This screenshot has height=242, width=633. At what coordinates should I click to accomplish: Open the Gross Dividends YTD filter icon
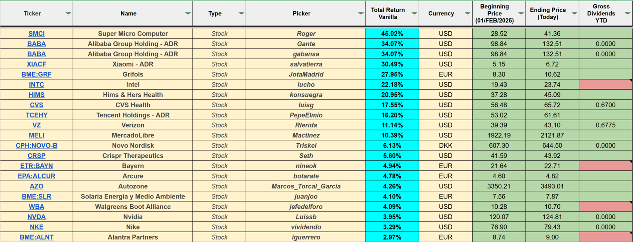pos(628,14)
